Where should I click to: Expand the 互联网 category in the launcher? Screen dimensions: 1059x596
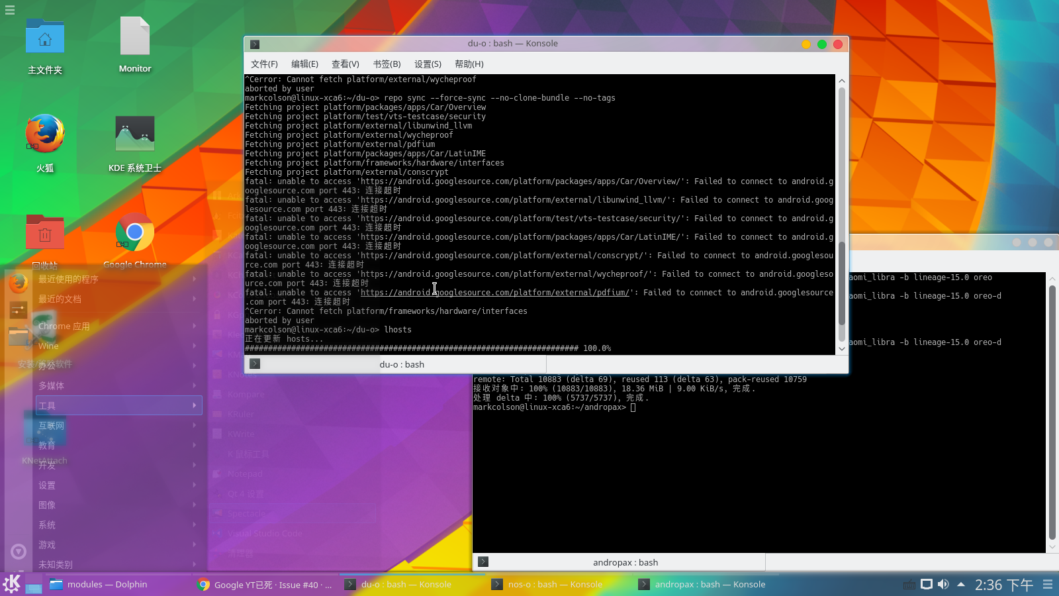tap(51, 425)
